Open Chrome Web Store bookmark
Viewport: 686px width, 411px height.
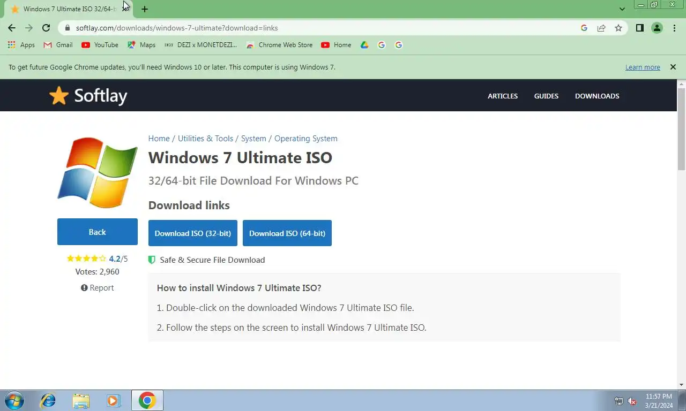279,45
